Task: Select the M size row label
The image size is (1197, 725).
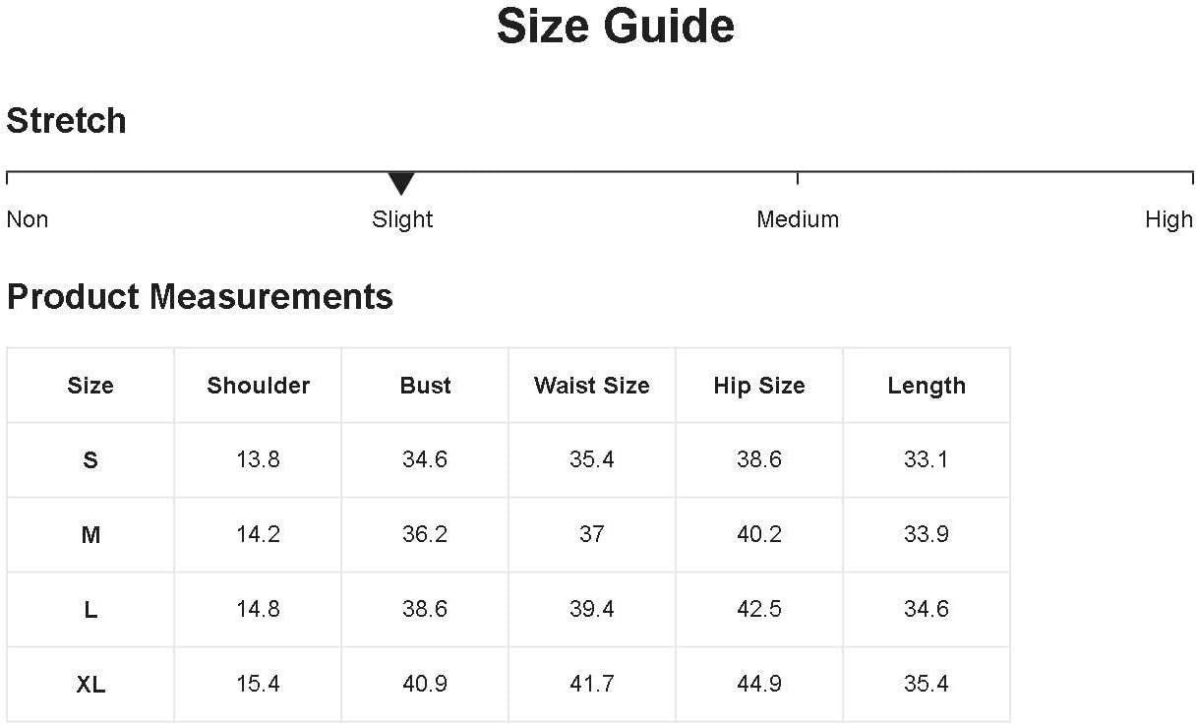Action: pos(90,535)
